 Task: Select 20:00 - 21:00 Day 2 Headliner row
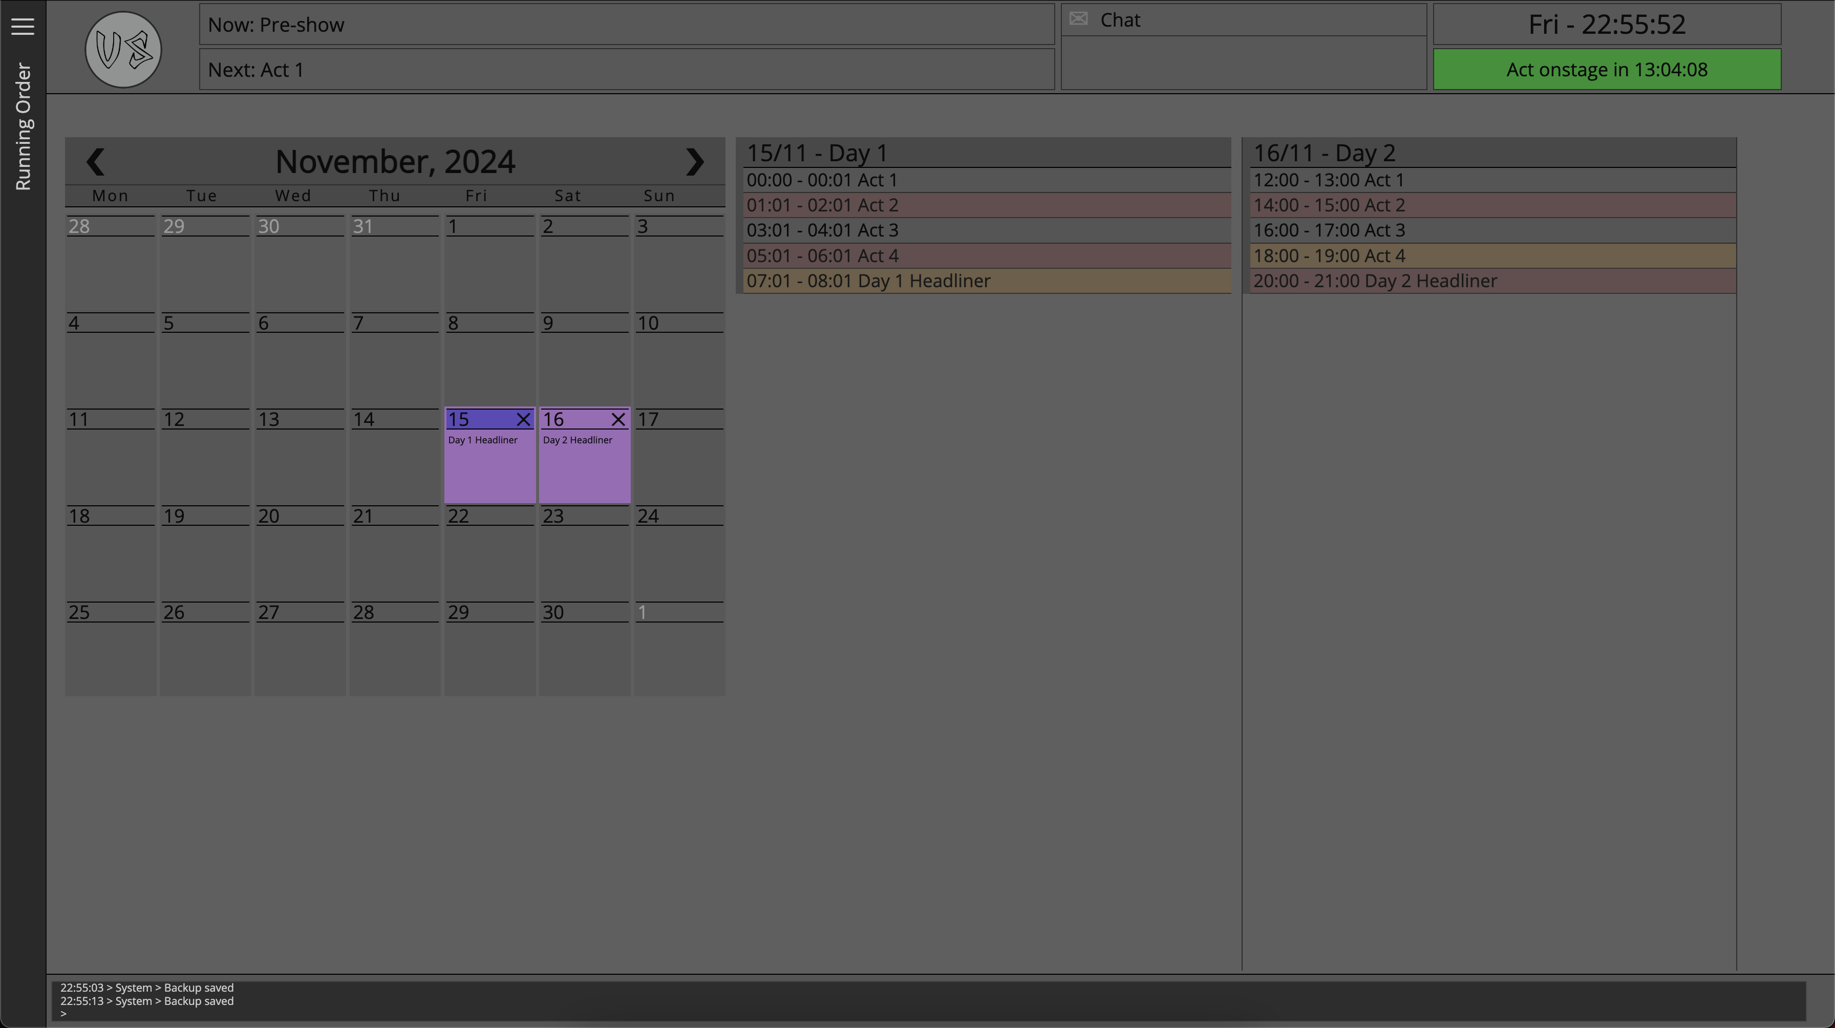1493,281
